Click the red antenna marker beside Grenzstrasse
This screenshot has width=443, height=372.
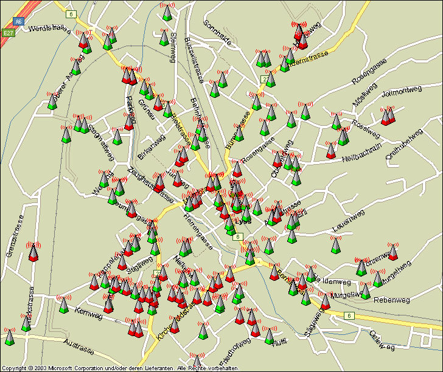(33, 252)
